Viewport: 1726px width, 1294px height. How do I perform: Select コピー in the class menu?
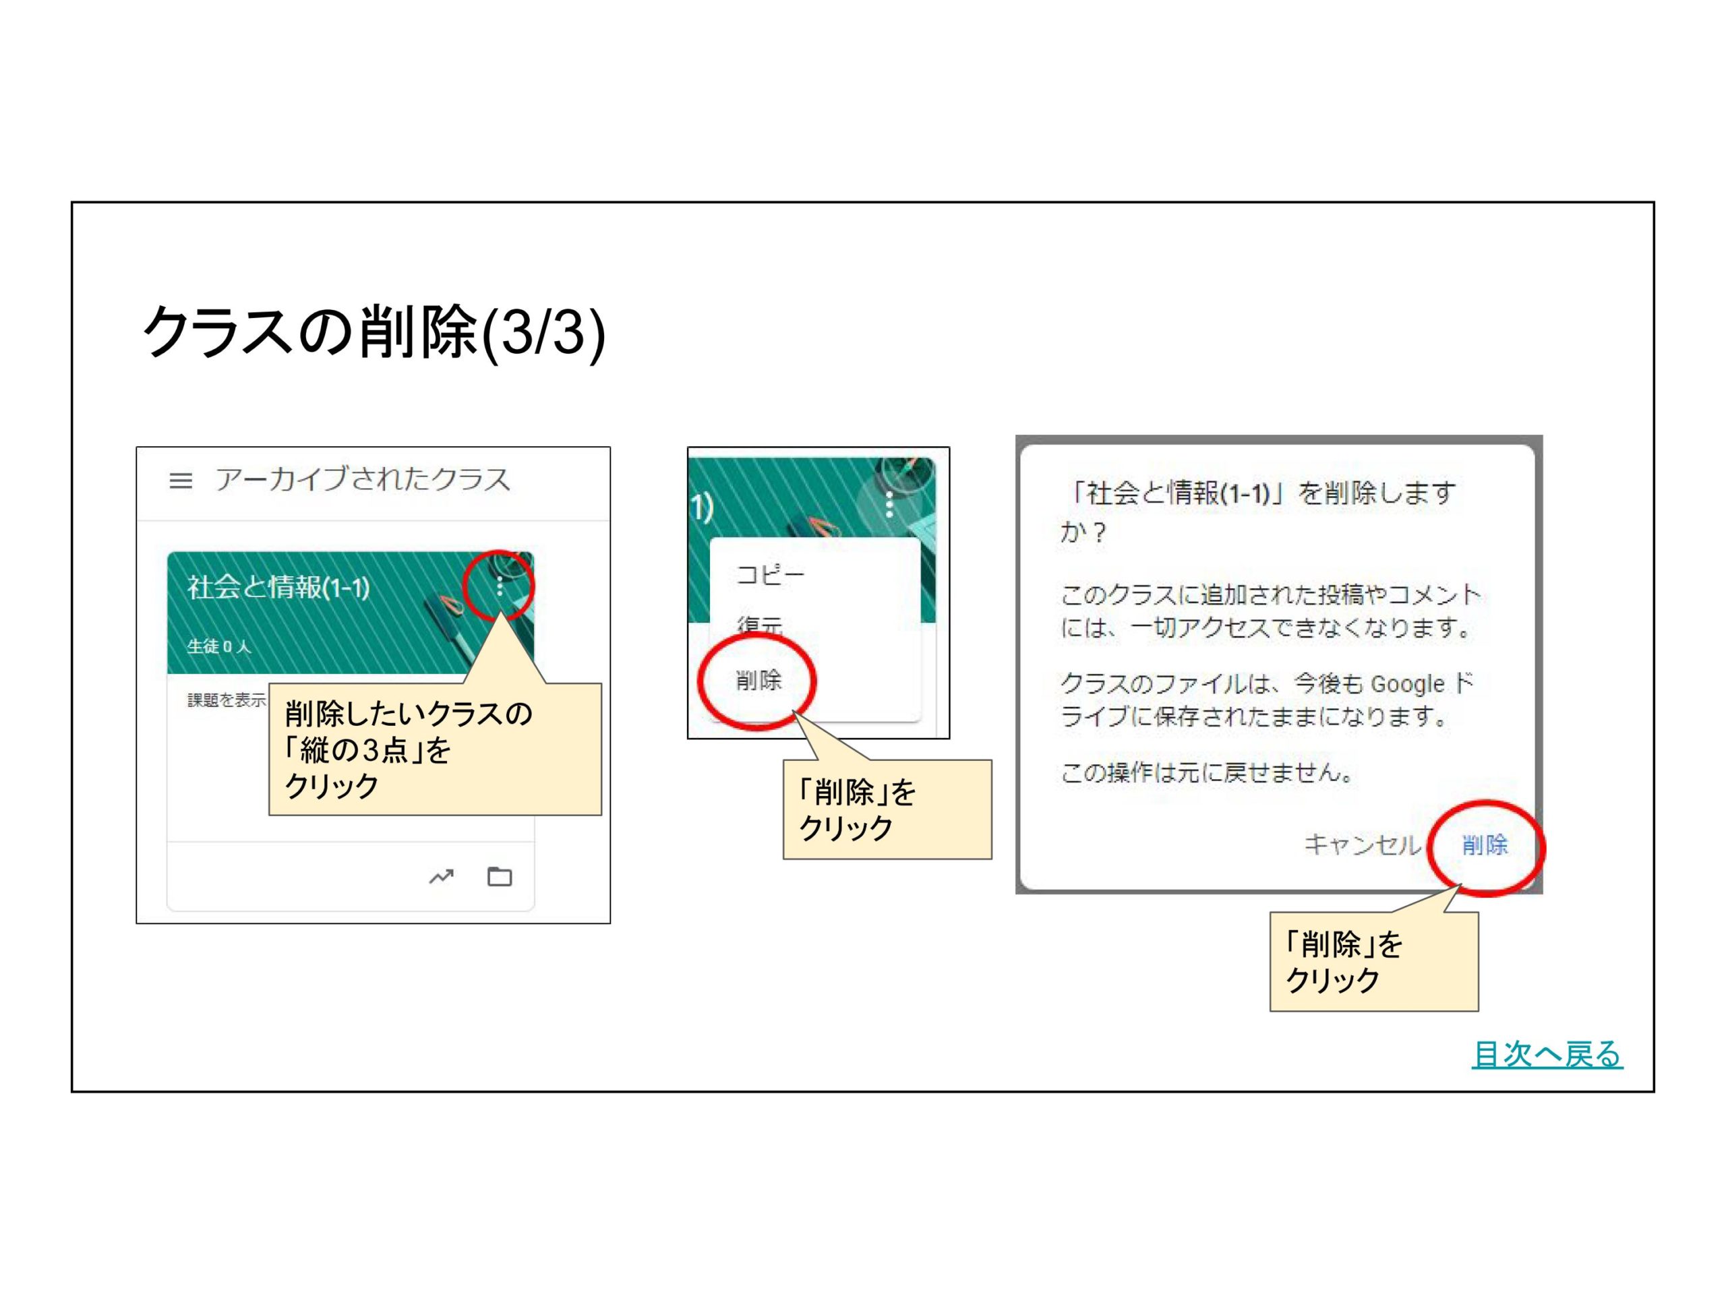(770, 575)
